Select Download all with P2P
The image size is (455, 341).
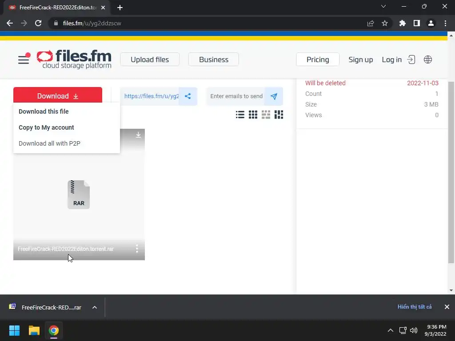[x=49, y=143]
